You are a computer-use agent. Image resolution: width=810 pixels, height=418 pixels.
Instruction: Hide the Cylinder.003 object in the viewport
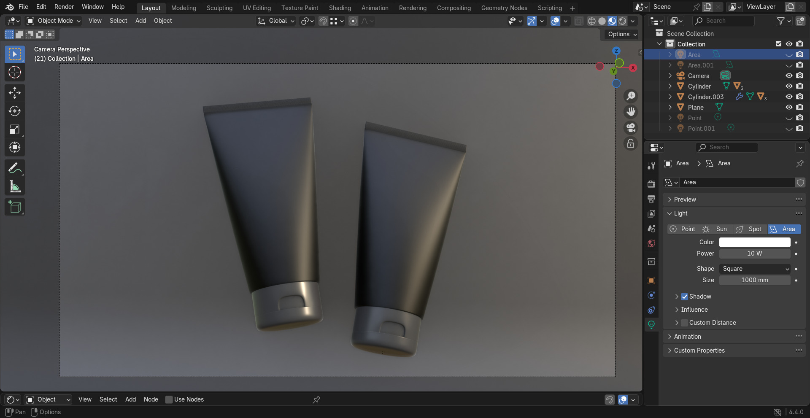pos(789,97)
